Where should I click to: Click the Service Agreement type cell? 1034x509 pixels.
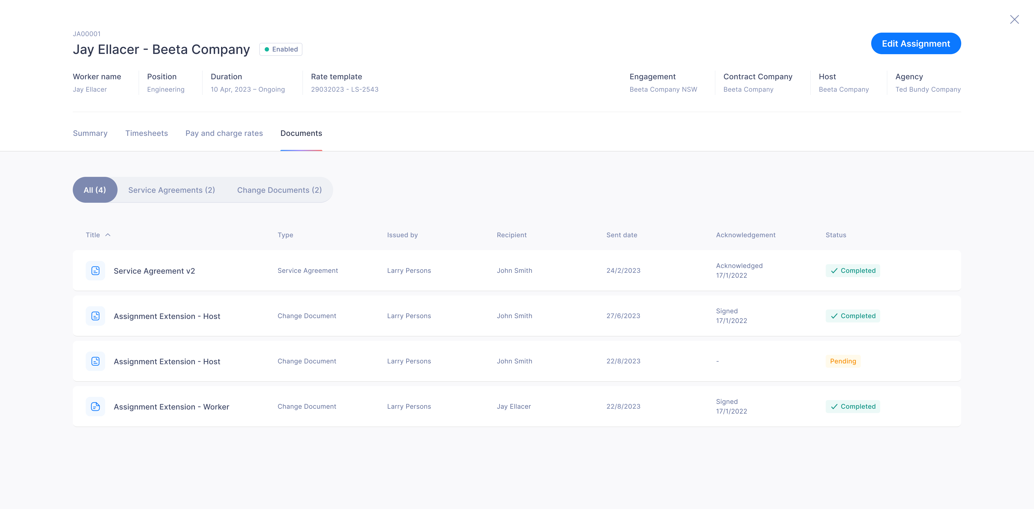click(x=308, y=271)
